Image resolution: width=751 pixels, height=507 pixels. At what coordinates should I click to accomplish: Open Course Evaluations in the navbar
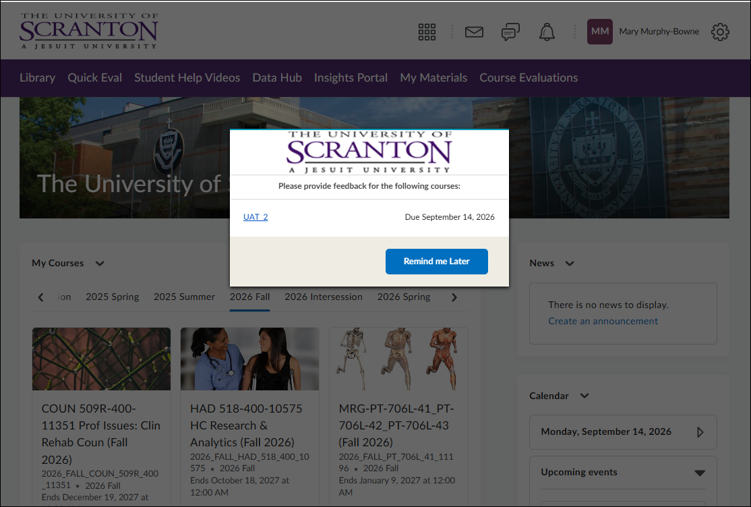coord(529,78)
